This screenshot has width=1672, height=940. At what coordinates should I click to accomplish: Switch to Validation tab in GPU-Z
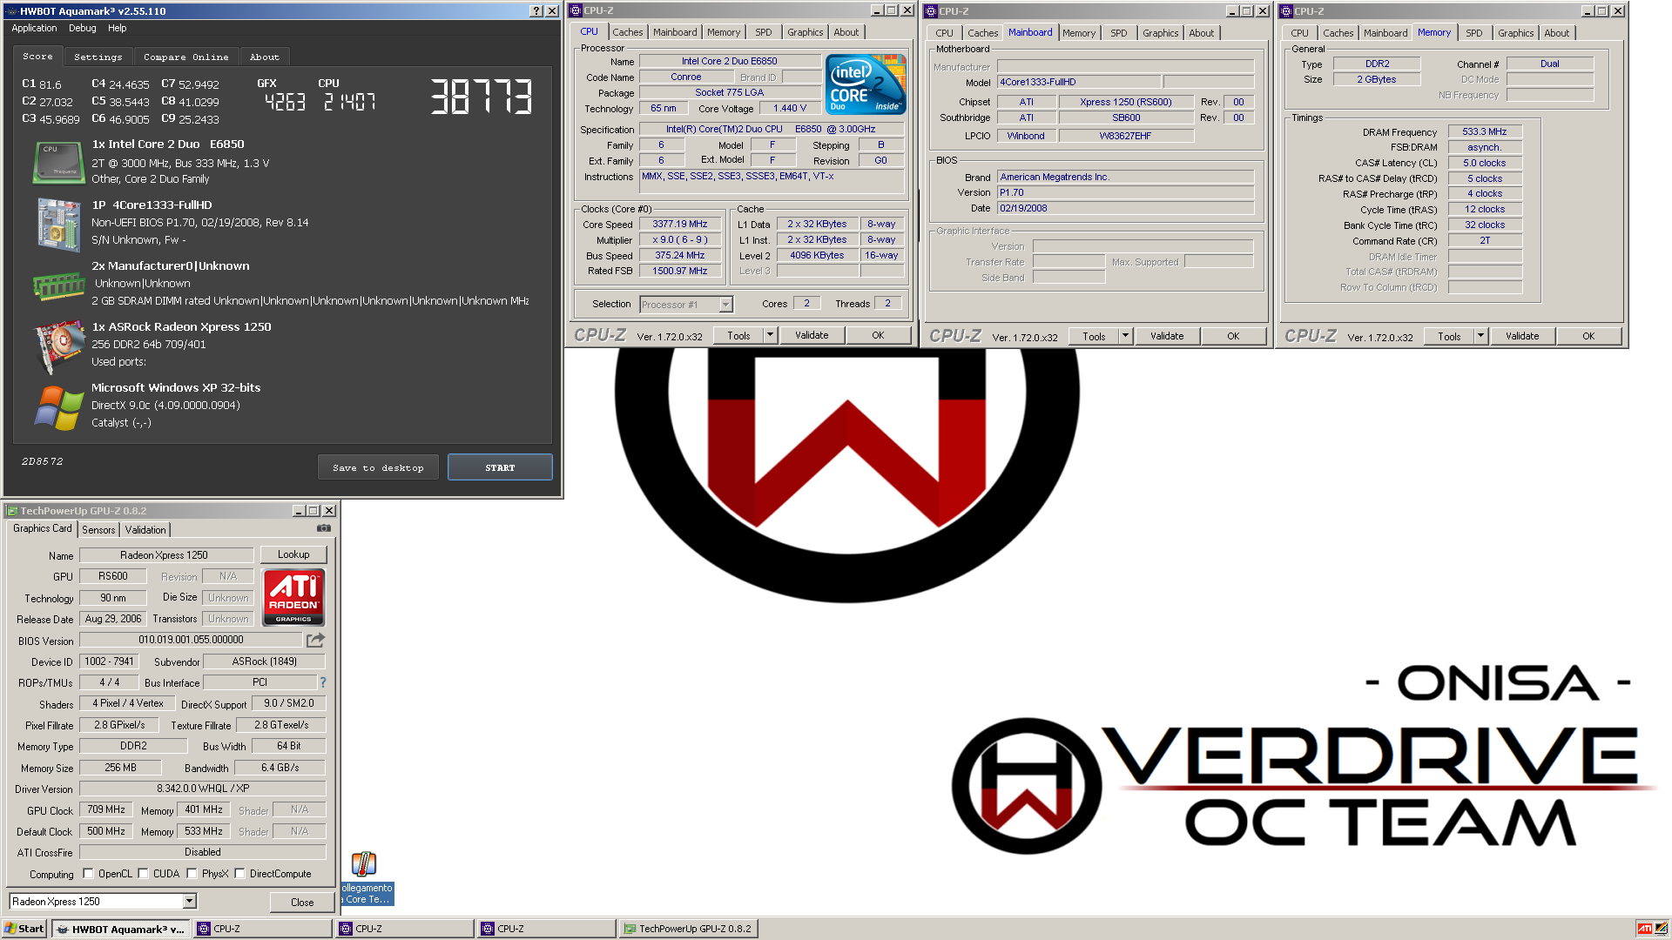[x=145, y=530]
